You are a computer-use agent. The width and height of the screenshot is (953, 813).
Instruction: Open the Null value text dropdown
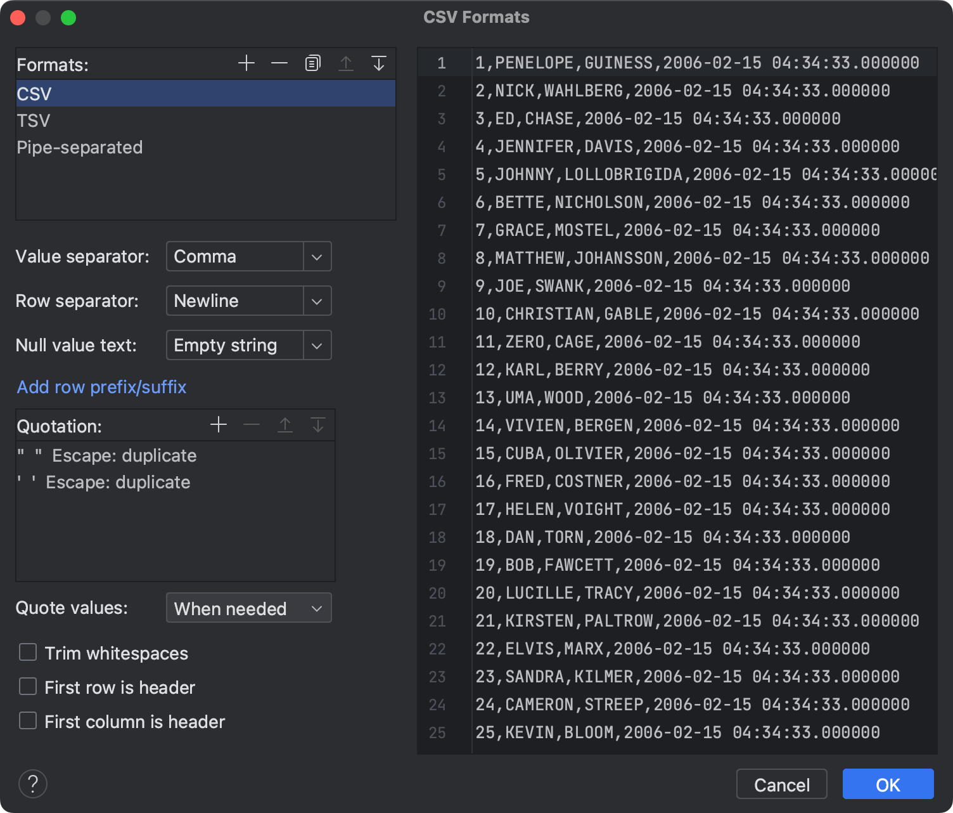pos(316,345)
